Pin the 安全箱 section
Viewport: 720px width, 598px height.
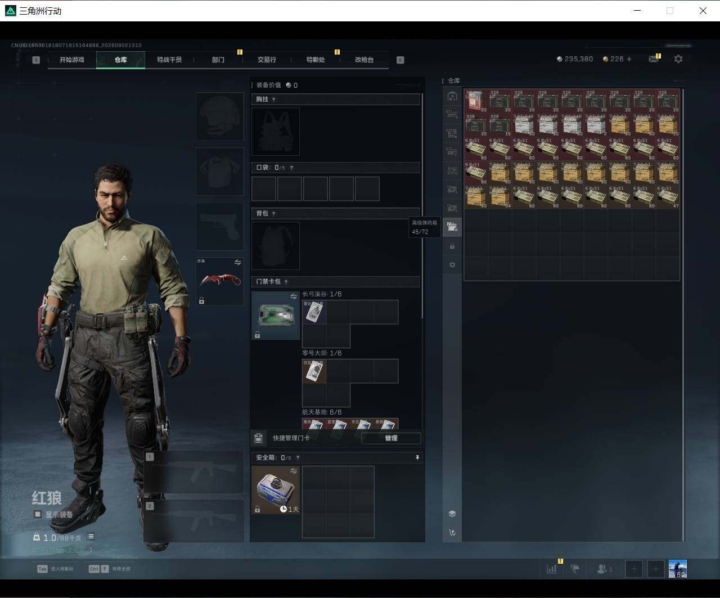coord(417,458)
